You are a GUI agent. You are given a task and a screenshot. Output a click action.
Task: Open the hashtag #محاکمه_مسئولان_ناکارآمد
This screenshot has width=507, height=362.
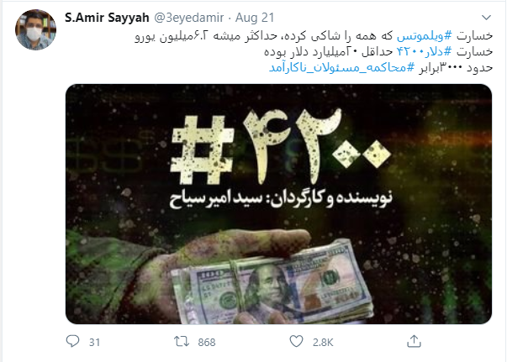(341, 67)
